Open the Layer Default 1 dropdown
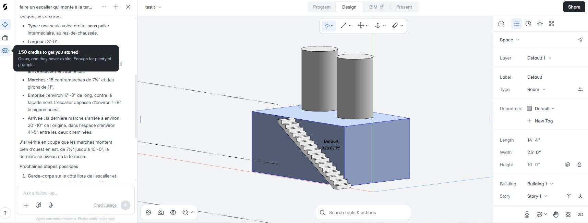 (539, 58)
